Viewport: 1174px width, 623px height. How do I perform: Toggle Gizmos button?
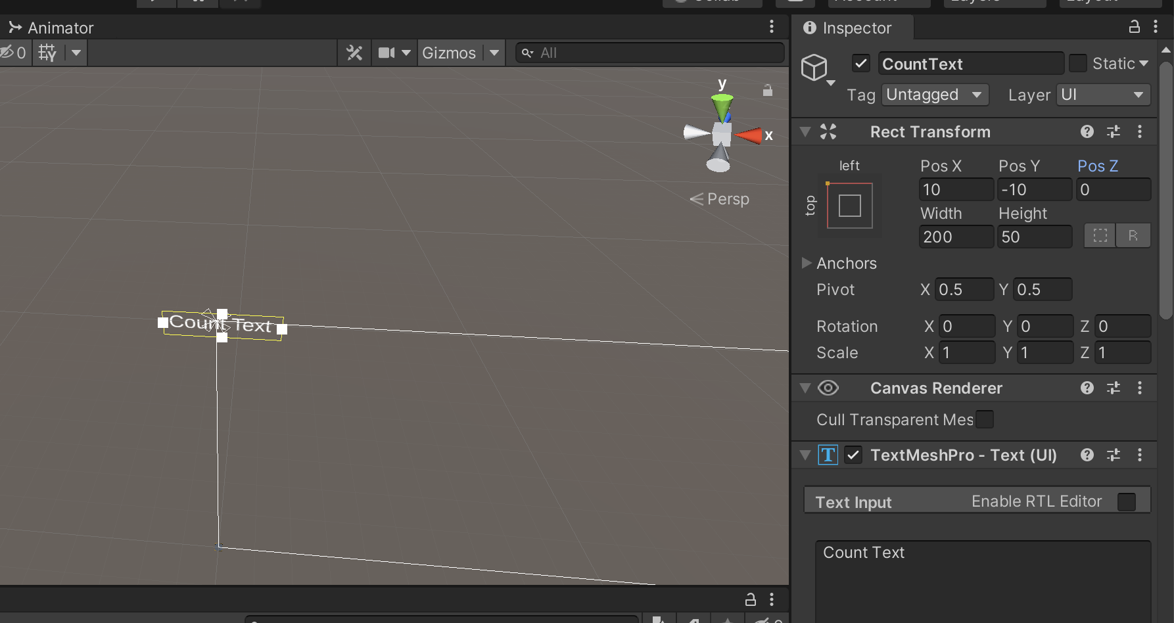coord(449,53)
